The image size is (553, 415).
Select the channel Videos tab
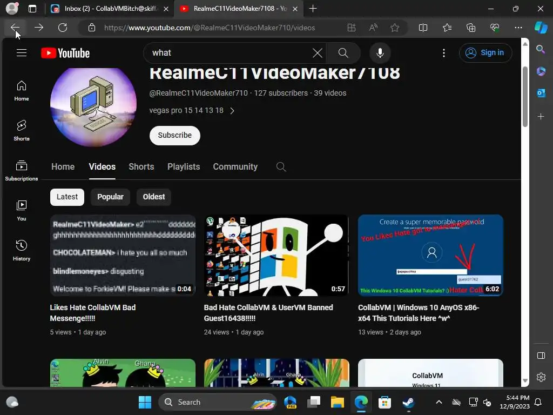point(102,166)
